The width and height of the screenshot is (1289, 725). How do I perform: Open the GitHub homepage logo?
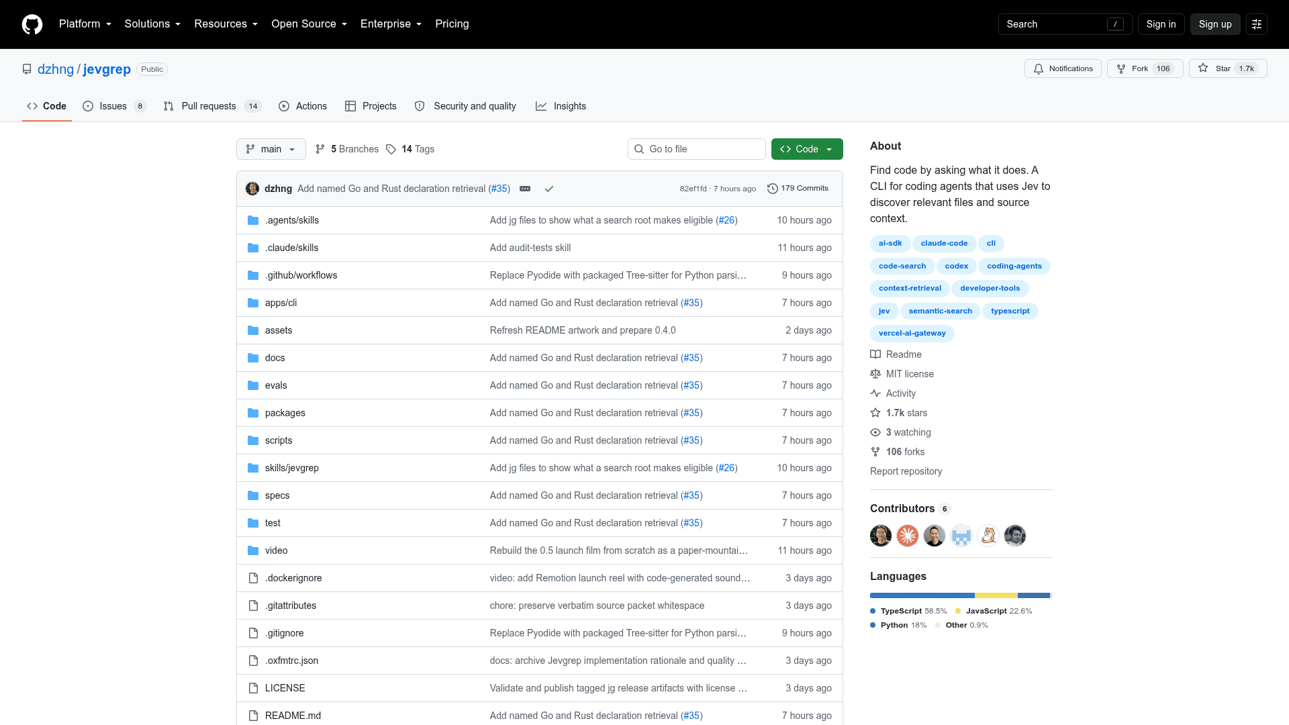point(32,24)
